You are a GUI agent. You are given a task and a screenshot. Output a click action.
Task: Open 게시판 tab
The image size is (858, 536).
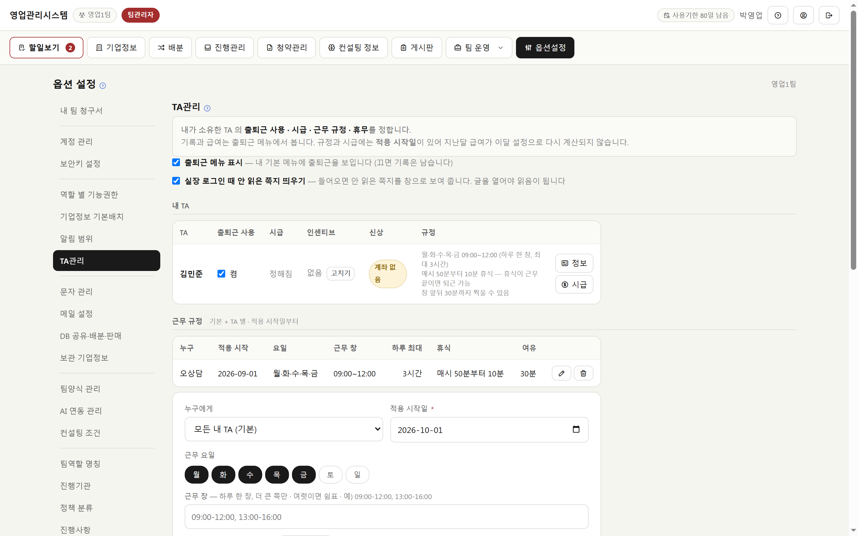pos(416,48)
